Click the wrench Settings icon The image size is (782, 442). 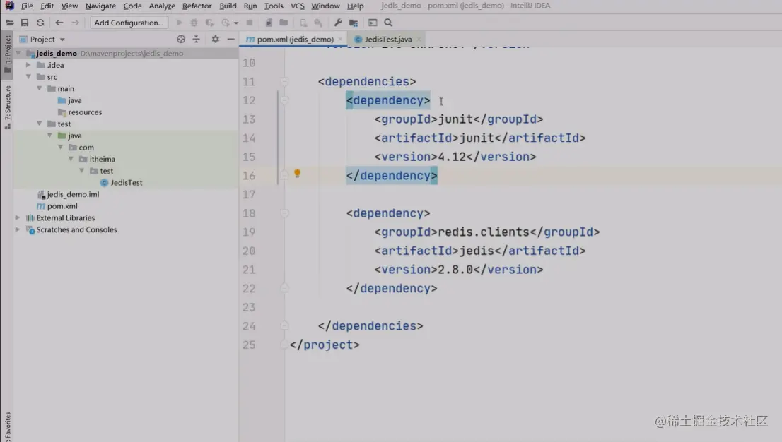click(x=338, y=23)
